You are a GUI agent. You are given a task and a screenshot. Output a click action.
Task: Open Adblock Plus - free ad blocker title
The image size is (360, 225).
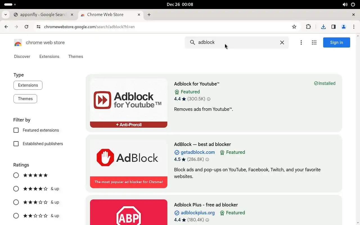[206, 205]
